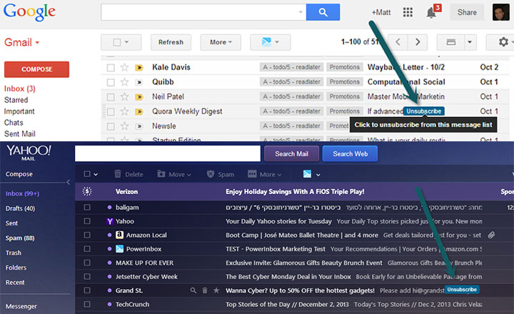Screen dimensions: 514x314
Task: Star the Kale Davis email
Action: click(124, 68)
